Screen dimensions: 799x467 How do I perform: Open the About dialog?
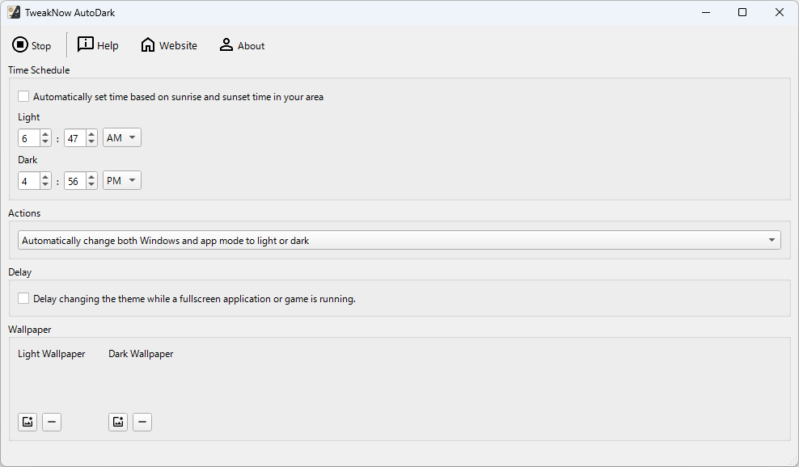pos(242,45)
